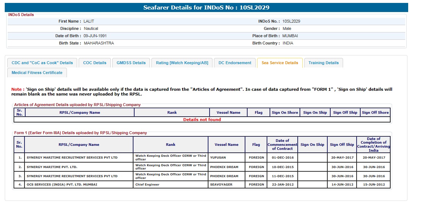
Task: Click the Date of Commencement column header
Action: [x=282, y=144]
